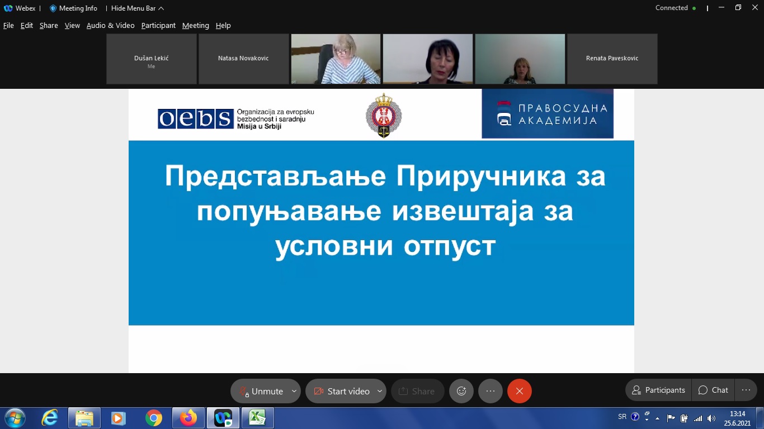Image resolution: width=764 pixels, height=429 pixels.
Task: Open the Participant menu
Action: [x=158, y=26]
